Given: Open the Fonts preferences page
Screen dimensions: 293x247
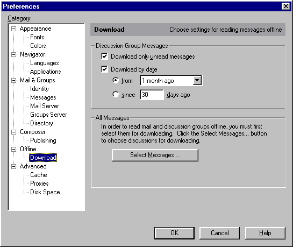Looking at the screenshot, I should 37,37.
